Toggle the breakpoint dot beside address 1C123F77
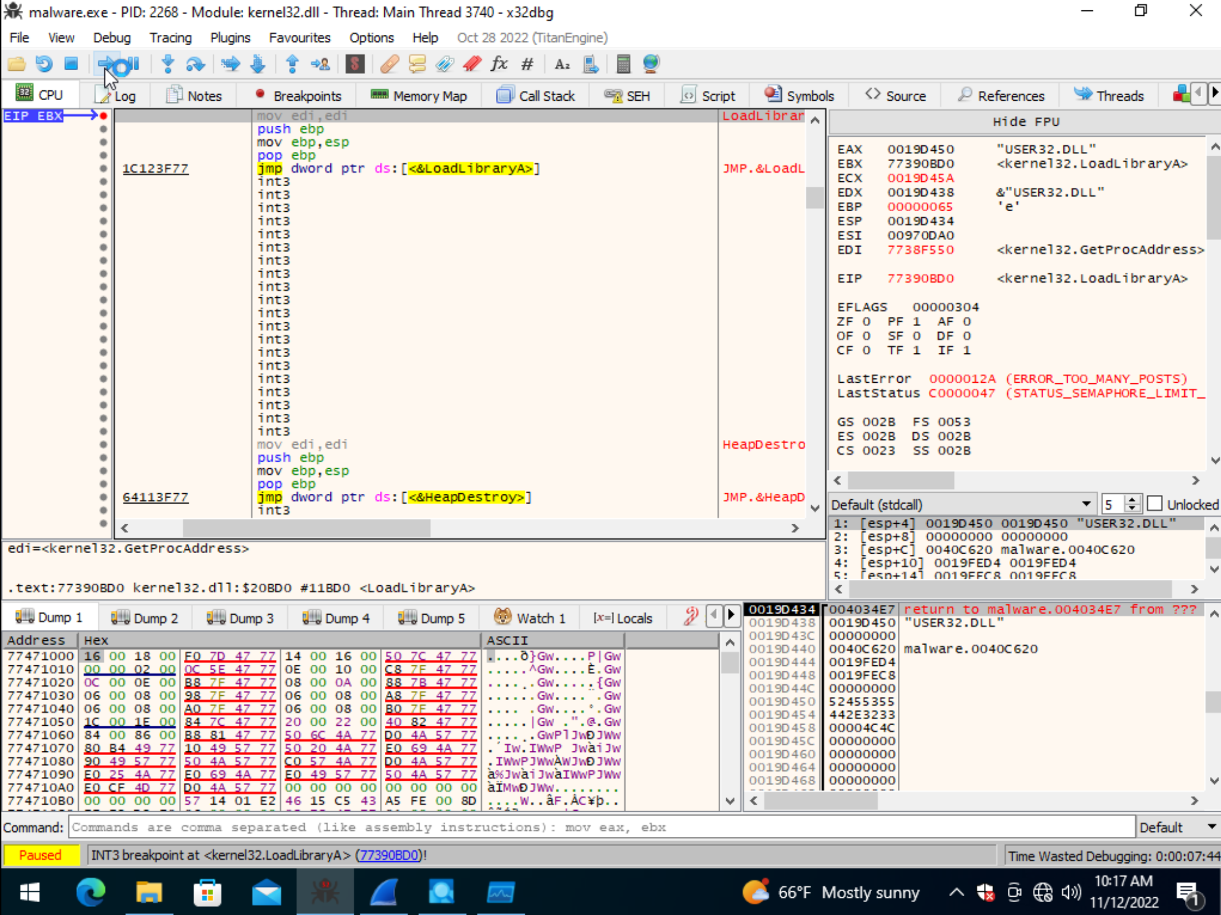 (x=103, y=168)
